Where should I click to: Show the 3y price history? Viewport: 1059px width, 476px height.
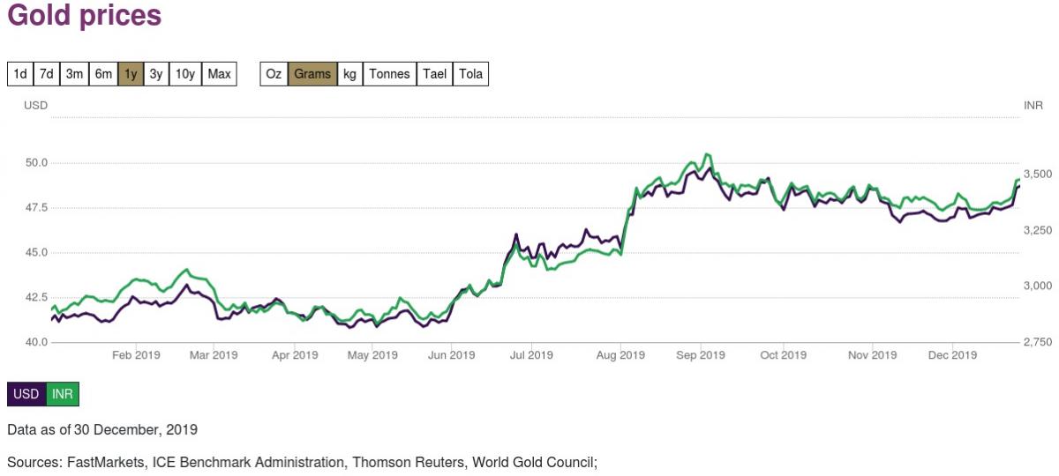coord(156,74)
